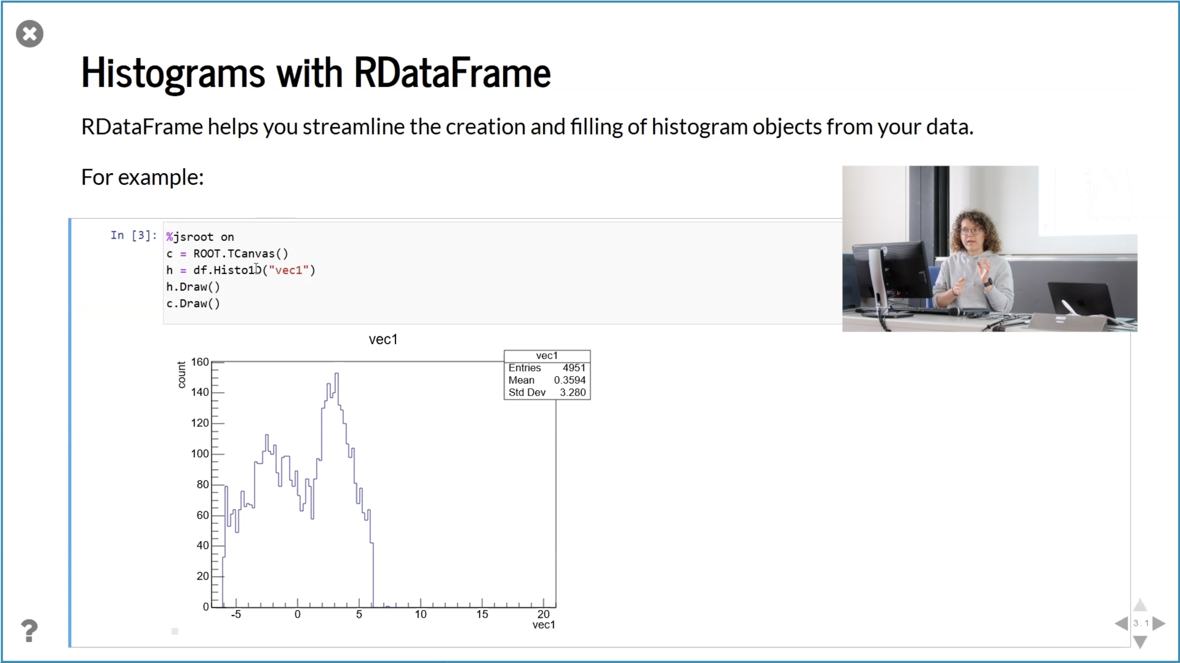Click the vec1 stats box header

coord(547,356)
